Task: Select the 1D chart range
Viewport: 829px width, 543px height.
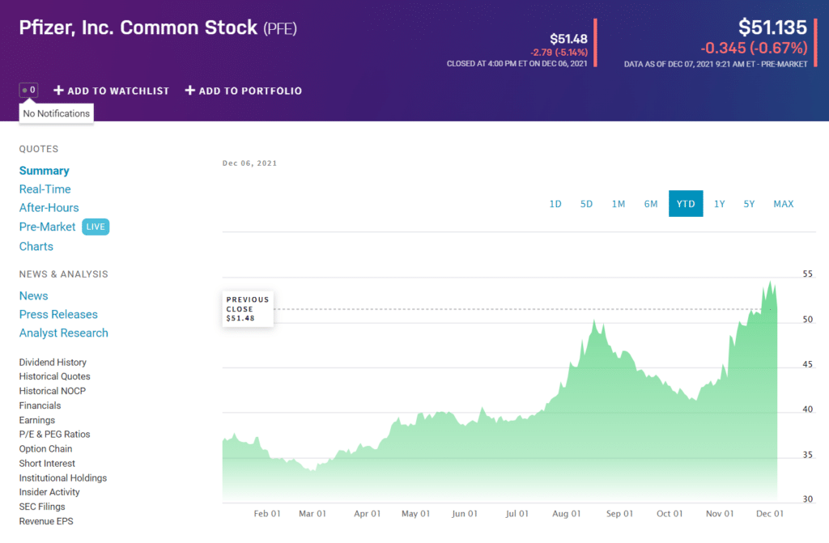Action: pos(555,204)
